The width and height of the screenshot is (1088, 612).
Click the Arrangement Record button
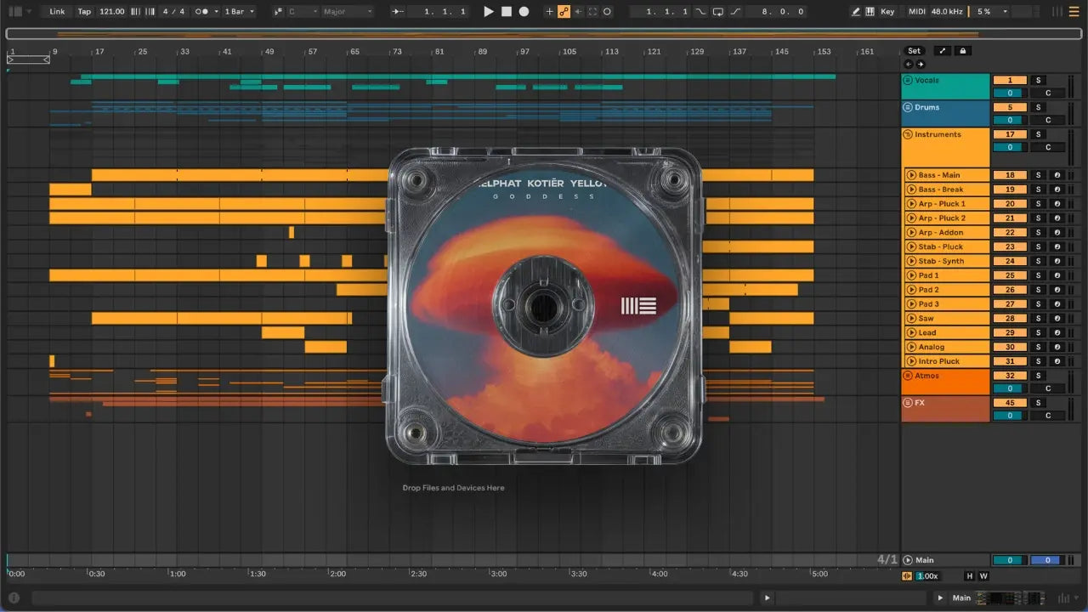524,12
